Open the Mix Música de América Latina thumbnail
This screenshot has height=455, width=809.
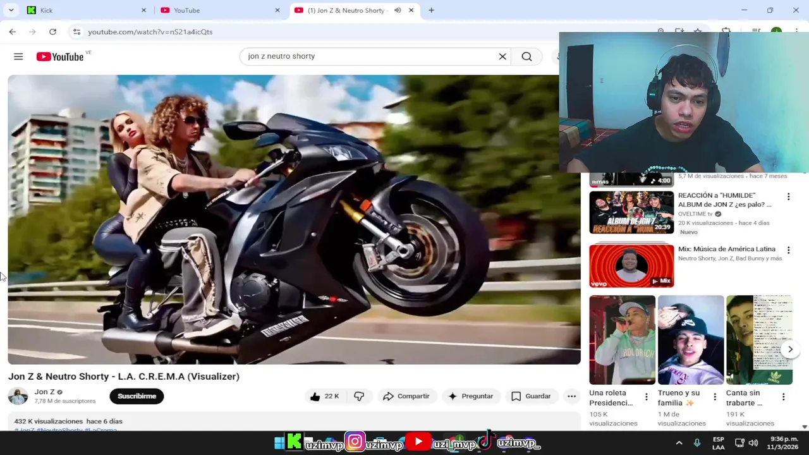point(631,266)
